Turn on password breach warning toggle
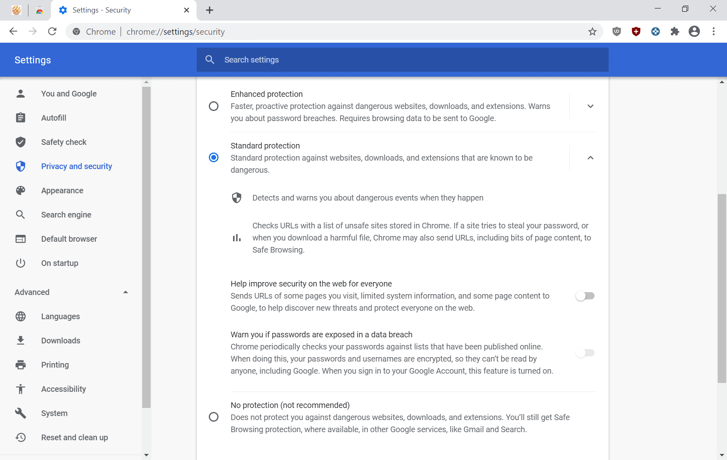The width and height of the screenshot is (727, 460). 585,353
